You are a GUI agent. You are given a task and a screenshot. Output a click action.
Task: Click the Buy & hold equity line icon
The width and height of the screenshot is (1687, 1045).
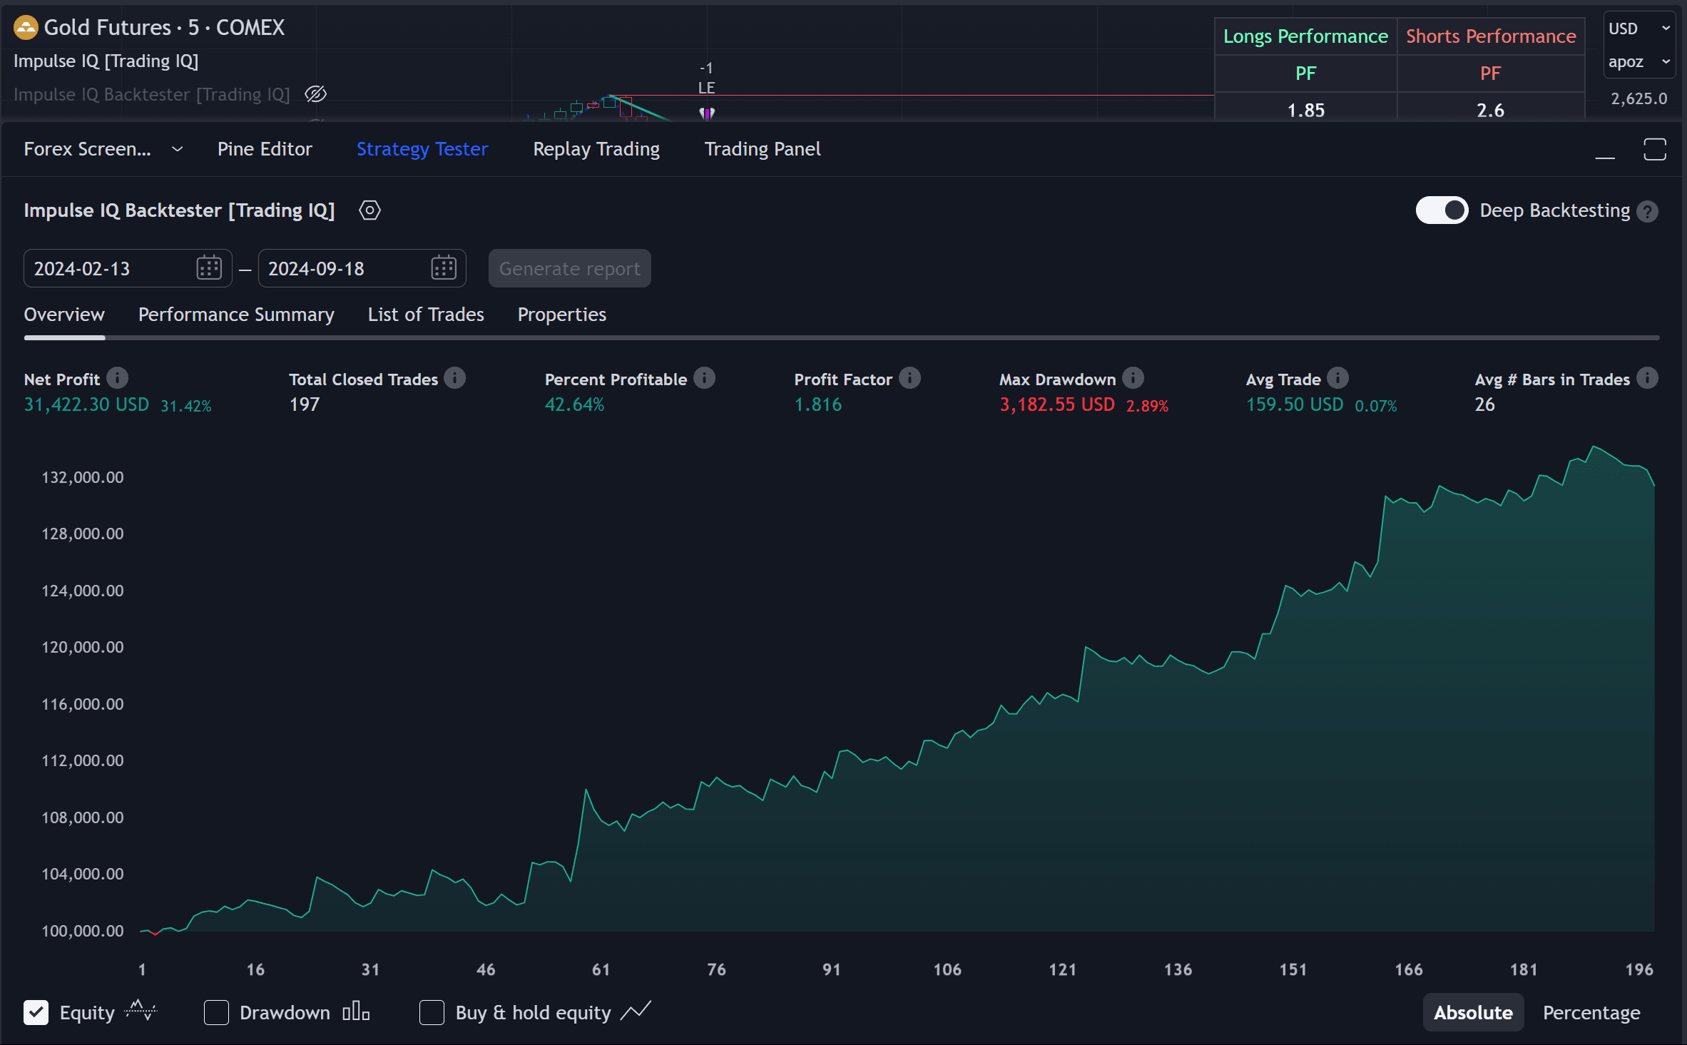(x=636, y=1011)
